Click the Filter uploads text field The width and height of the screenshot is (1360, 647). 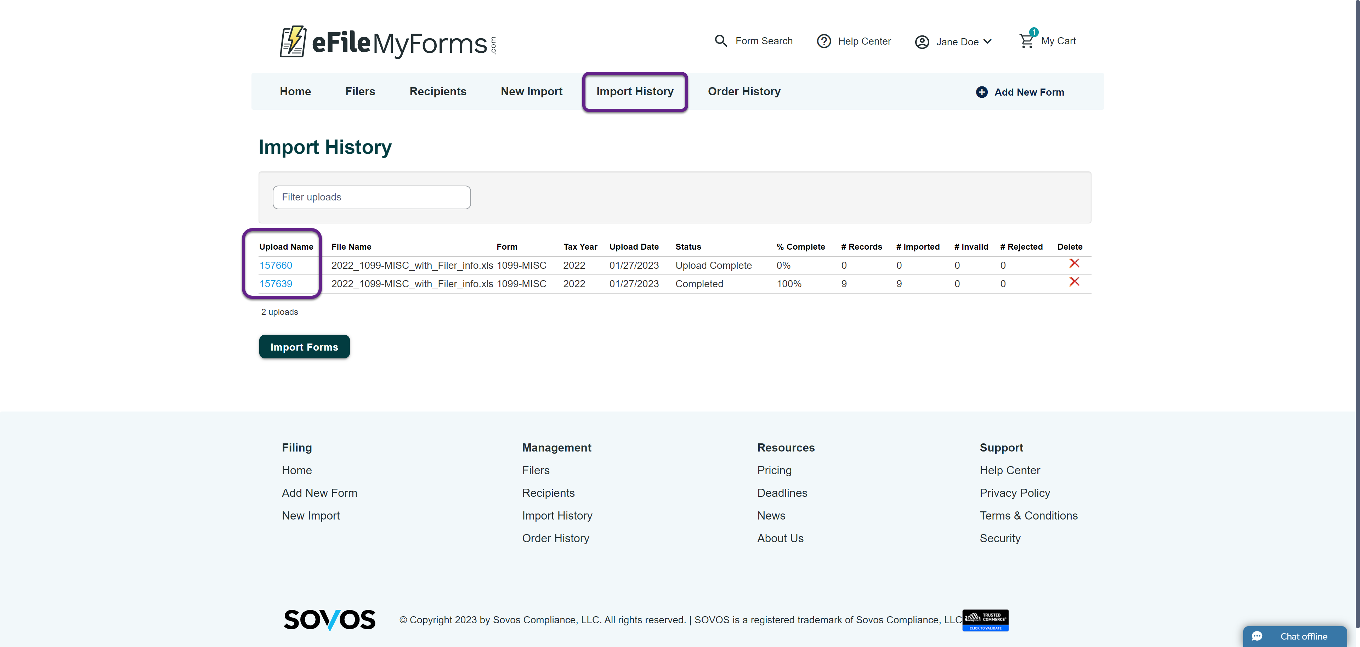(371, 197)
